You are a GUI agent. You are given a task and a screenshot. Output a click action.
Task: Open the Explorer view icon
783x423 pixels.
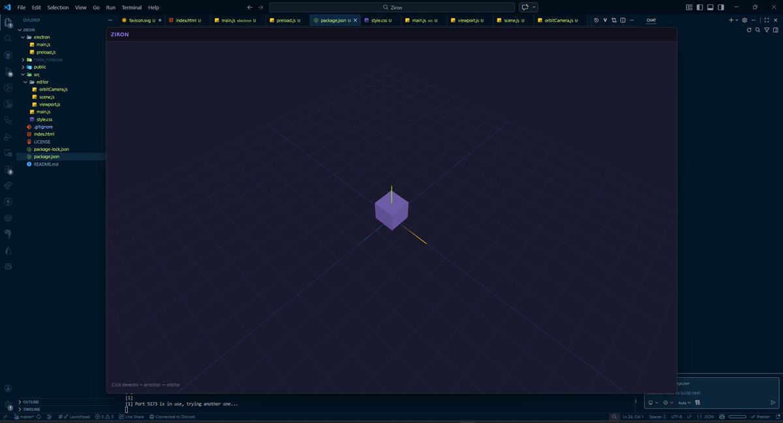click(x=8, y=22)
